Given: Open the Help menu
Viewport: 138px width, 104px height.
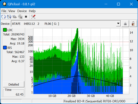Looking at the screenshot, I should point(32,11).
